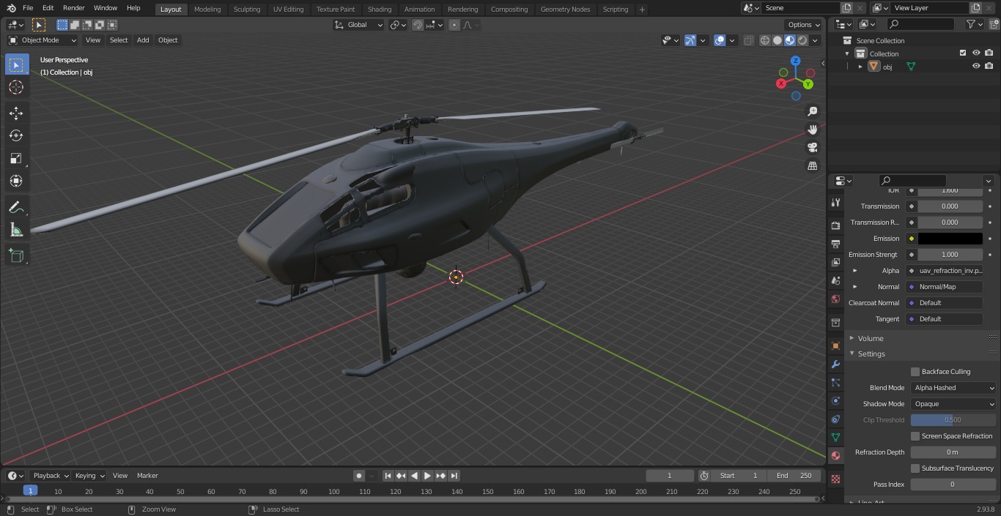Switch to UV Editing workspace tab

288,9
